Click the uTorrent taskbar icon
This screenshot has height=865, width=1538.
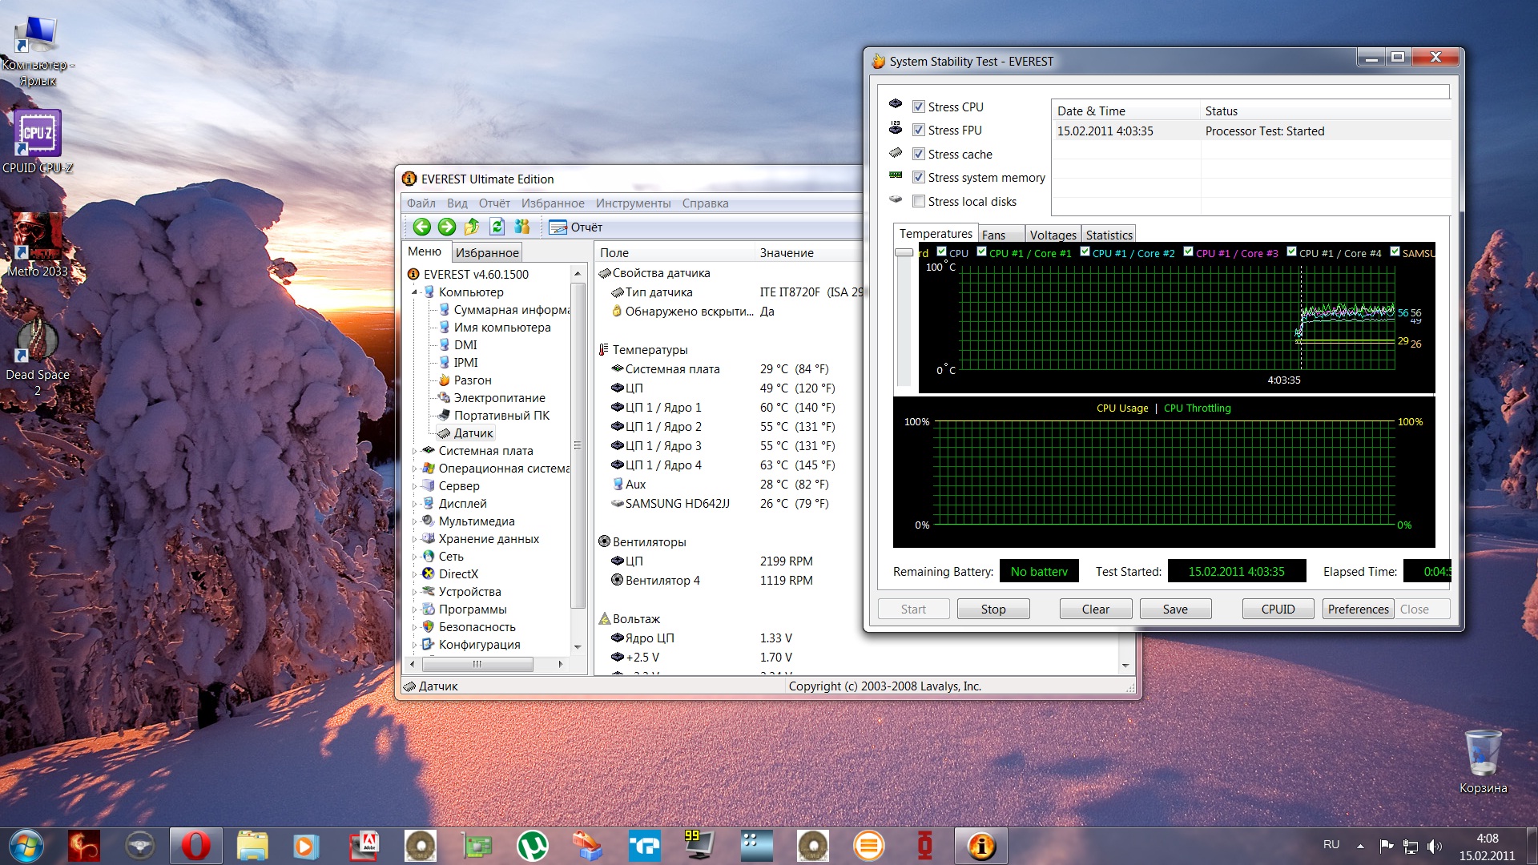(x=532, y=846)
